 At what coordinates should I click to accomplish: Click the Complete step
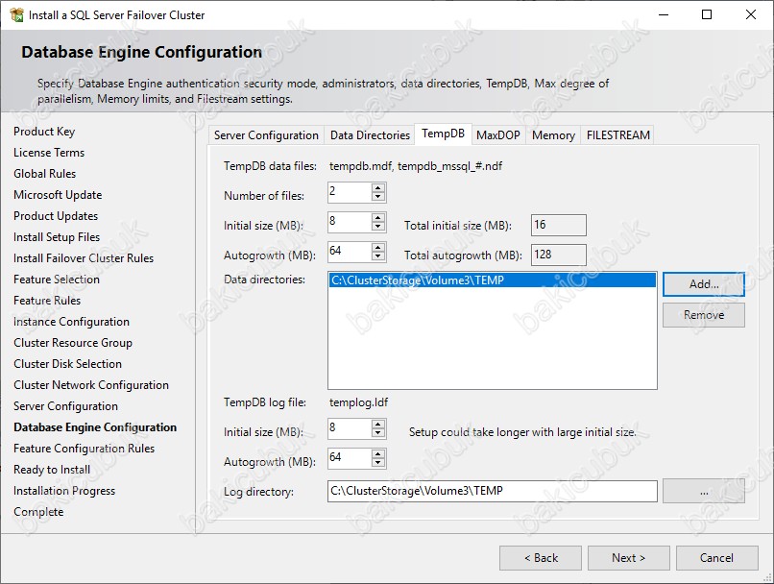tap(38, 512)
